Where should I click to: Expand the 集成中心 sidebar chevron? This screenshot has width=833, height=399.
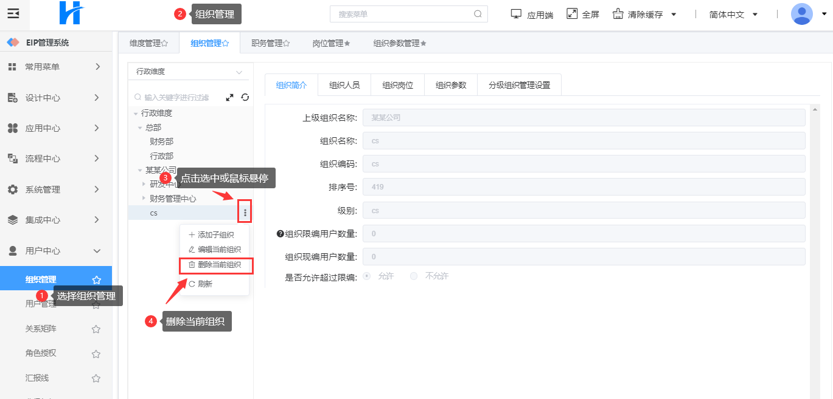pyautogui.click(x=97, y=220)
